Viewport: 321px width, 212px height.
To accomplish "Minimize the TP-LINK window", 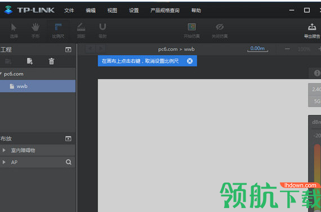I will tap(292, 10).
